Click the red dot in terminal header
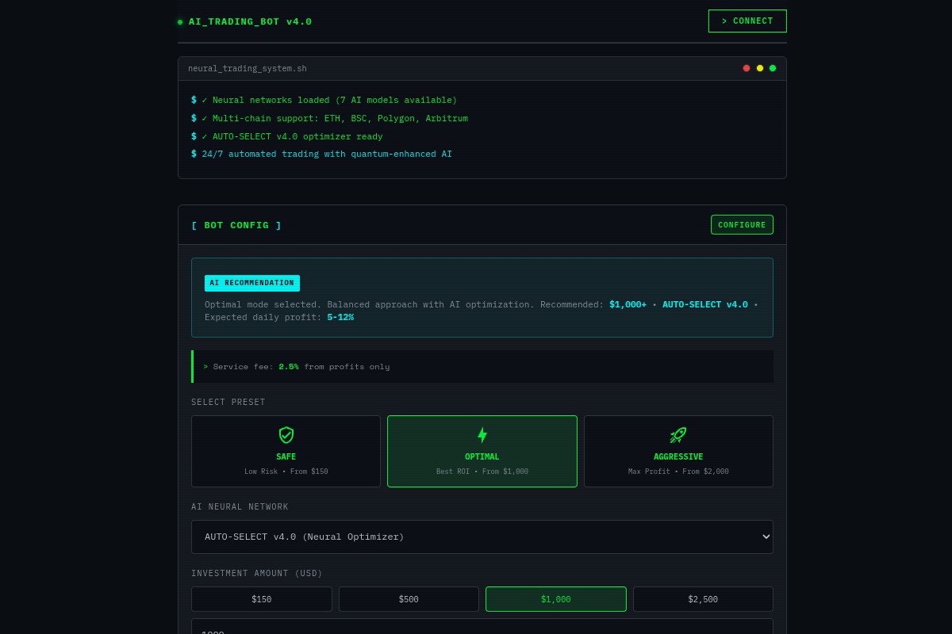 click(747, 68)
